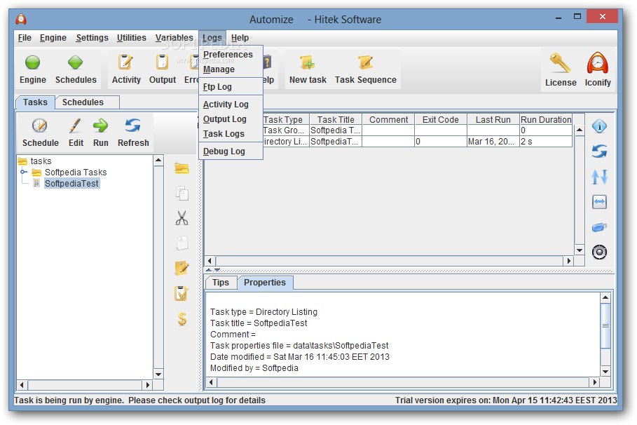This screenshot has height=425, width=637.
Task: Click the Edit pencil icon
Action: point(75,126)
